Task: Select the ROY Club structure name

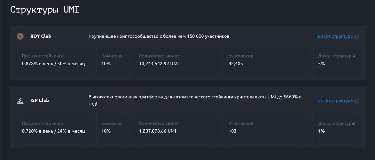Action: click(41, 36)
